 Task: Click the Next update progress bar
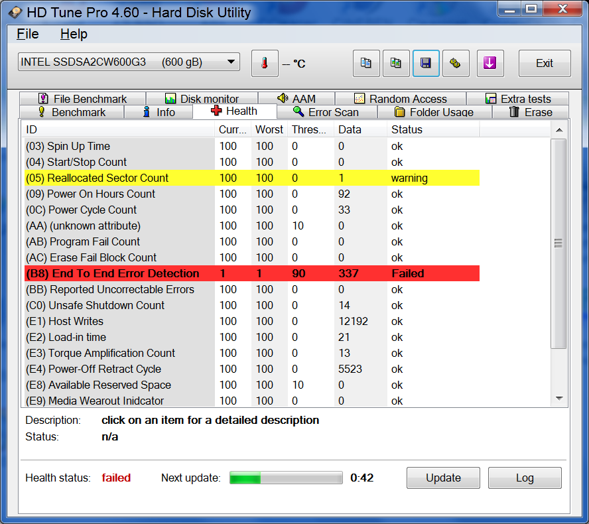[286, 478]
